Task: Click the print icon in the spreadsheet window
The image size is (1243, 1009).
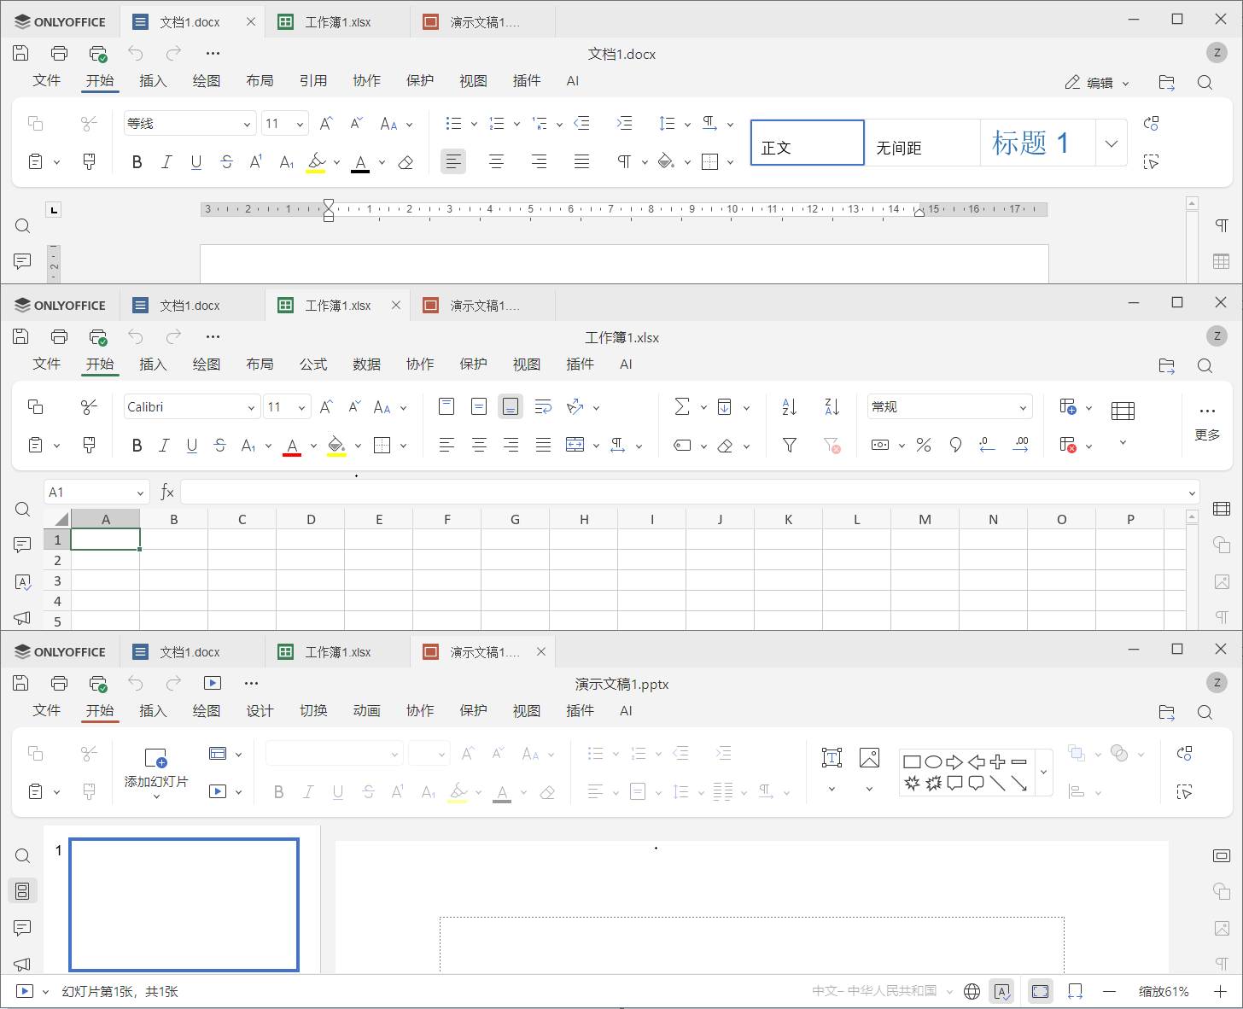Action: click(x=59, y=336)
